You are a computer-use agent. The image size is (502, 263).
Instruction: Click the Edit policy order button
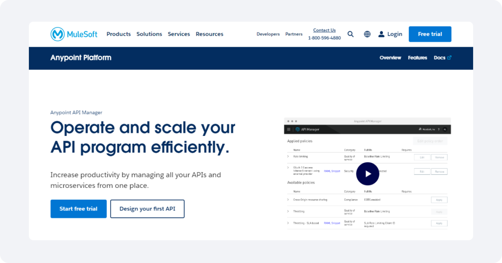pyautogui.click(x=430, y=141)
